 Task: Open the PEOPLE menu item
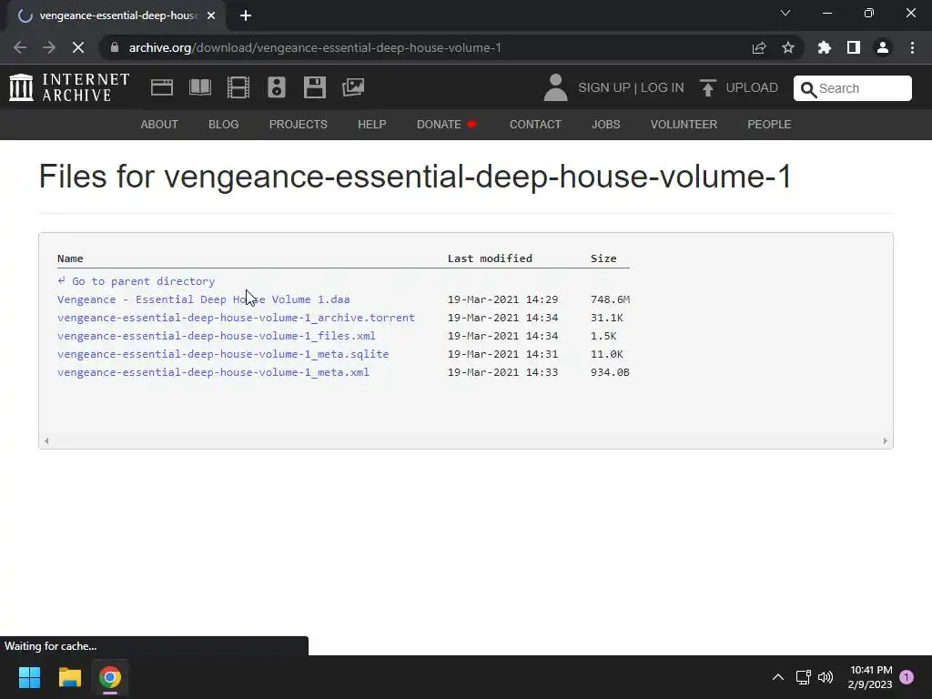(769, 124)
